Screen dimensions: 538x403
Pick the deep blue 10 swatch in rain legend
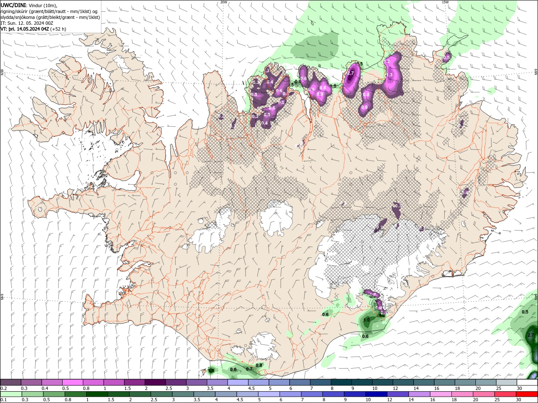point(376,394)
